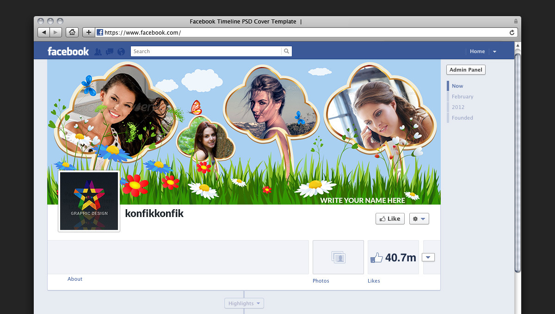Click browser back arrow
Screen dimensions: 555x314
[43, 32]
